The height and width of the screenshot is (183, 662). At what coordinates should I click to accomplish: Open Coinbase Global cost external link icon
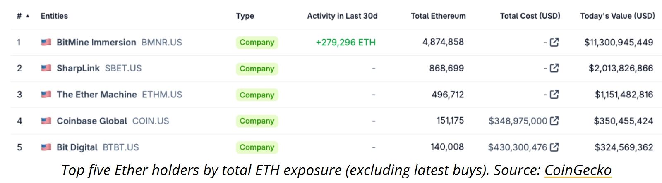[554, 121]
